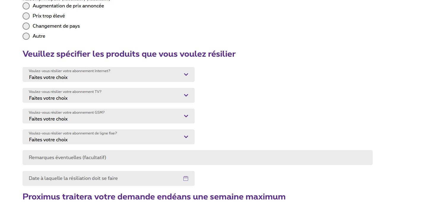Viewport: 422px width, 206px height.
Task: Open the calendar date picker icon
Action: 186,178
